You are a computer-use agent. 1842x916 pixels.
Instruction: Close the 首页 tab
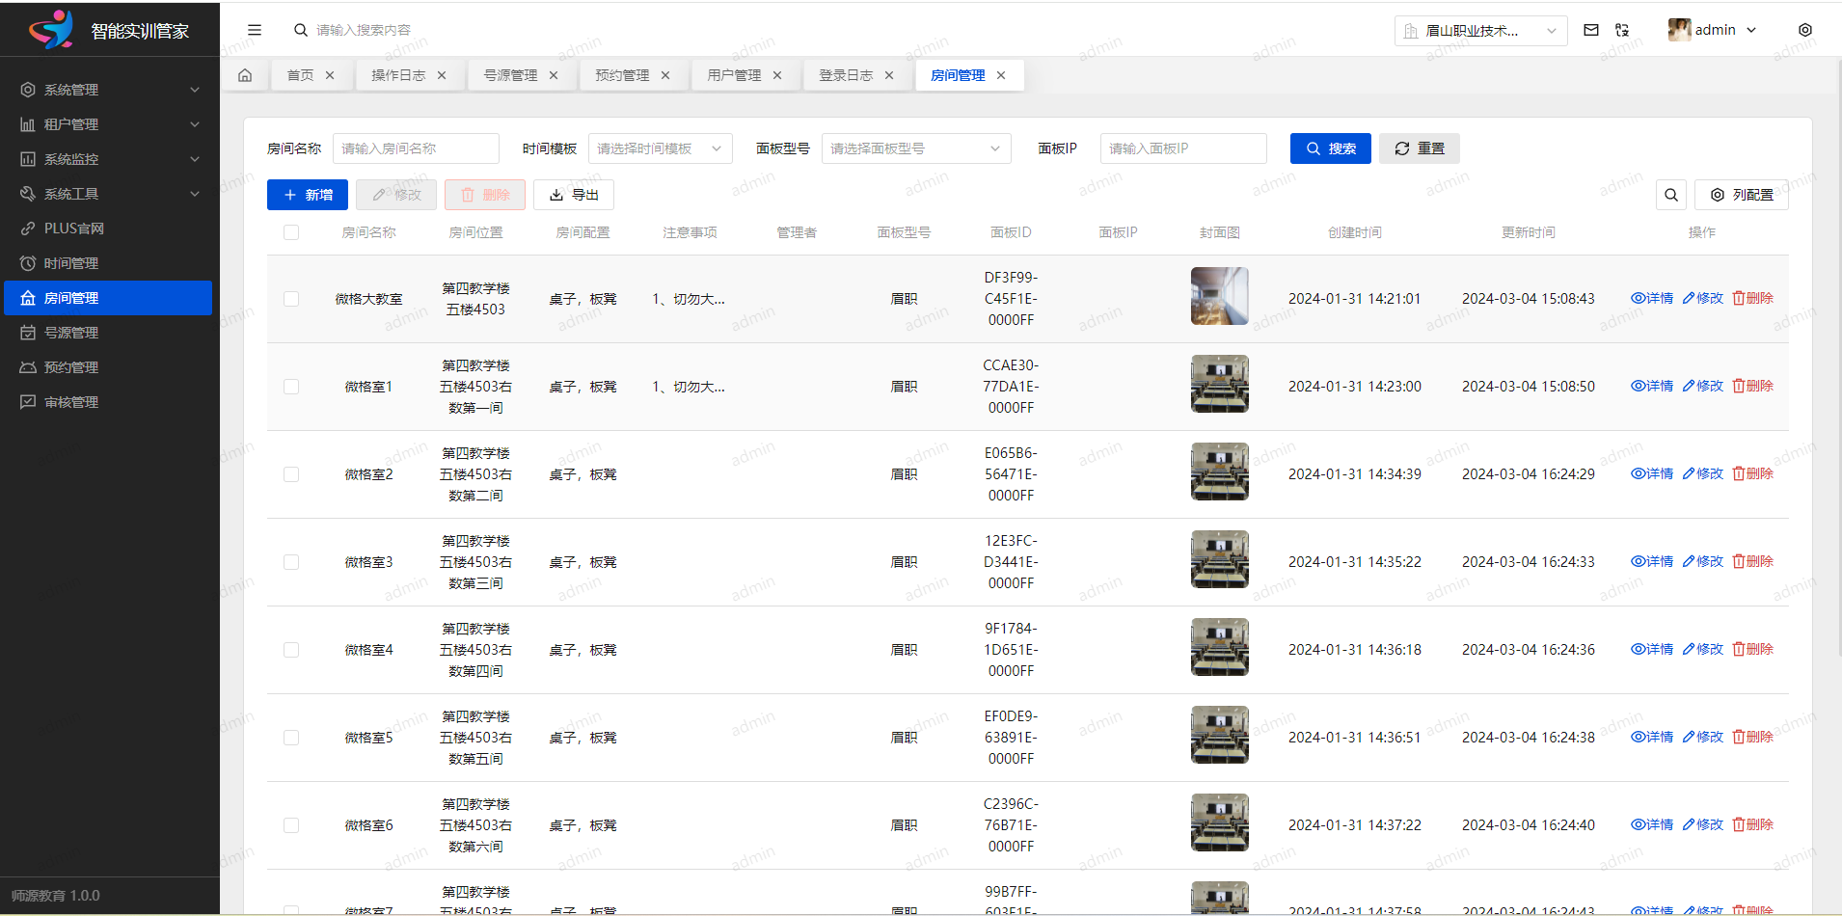click(330, 75)
